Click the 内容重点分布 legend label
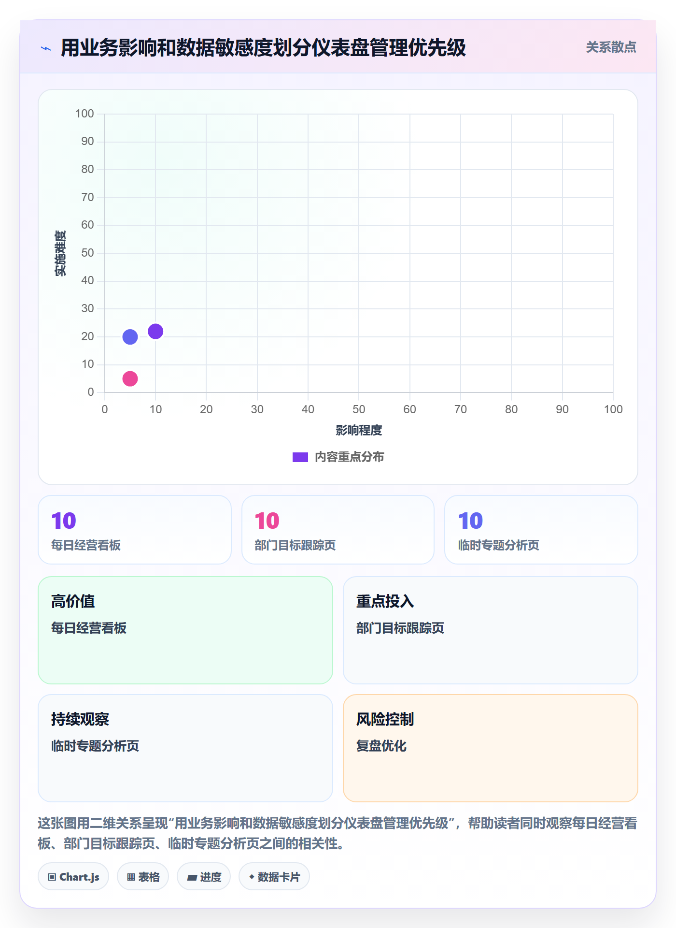 click(x=349, y=457)
